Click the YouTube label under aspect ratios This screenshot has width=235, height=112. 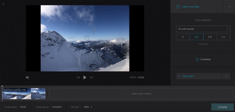coord(203,44)
